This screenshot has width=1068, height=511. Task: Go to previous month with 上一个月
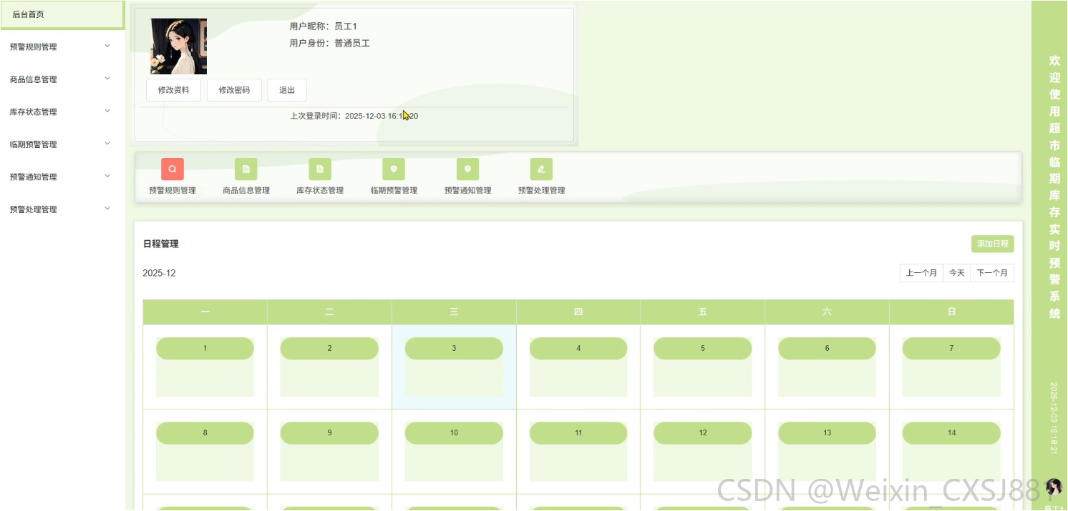(921, 273)
